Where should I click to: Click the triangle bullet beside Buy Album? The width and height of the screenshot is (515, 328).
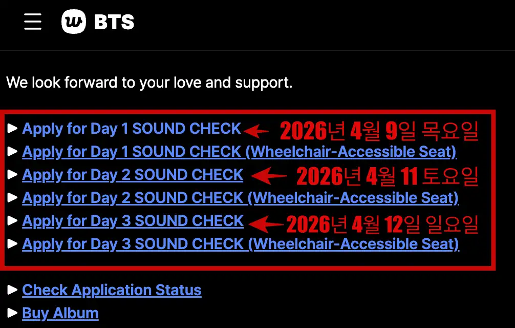13,313
